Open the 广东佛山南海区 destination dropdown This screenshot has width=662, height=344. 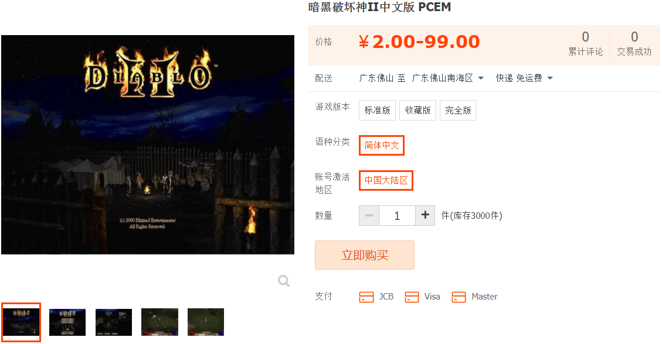[447, 78]
